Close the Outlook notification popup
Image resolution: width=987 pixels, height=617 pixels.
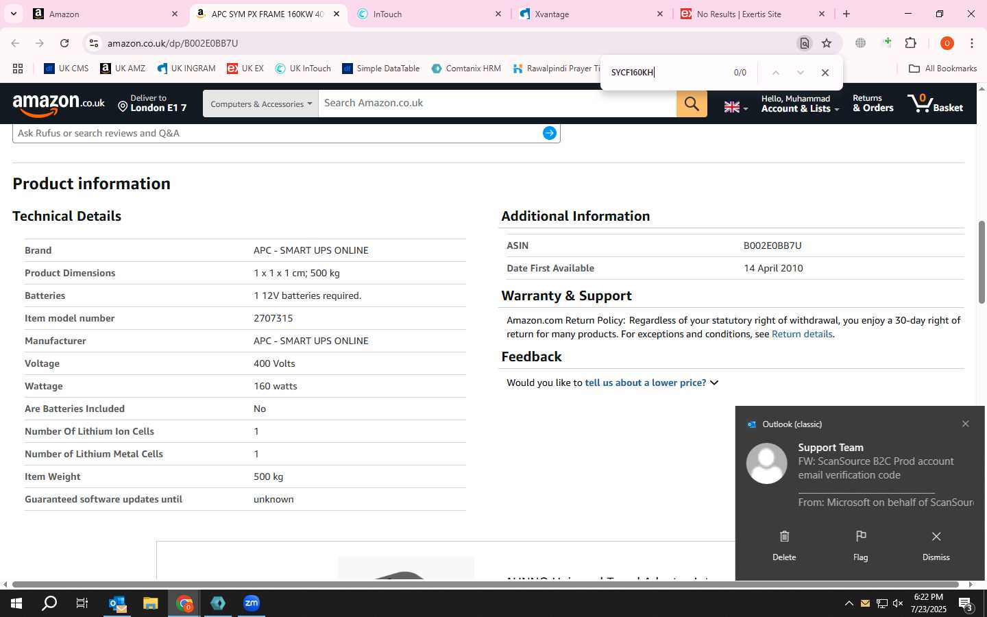click(x=965, y=424)
